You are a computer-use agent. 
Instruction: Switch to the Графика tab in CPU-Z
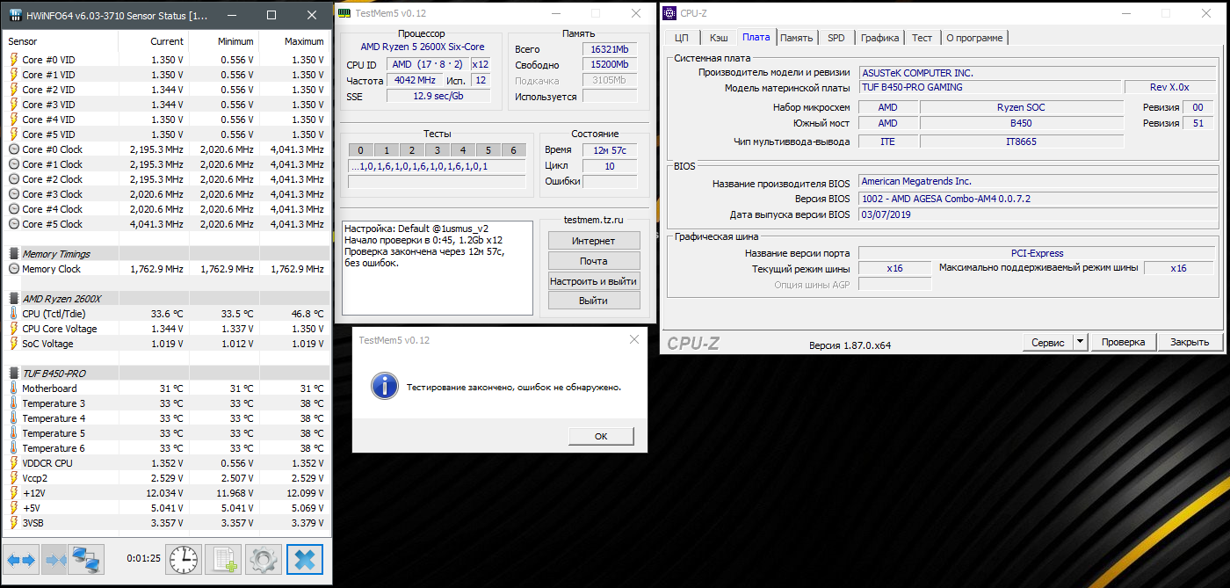(x=879, y=38)
